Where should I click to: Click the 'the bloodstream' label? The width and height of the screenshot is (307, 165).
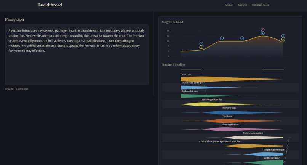click(190, 91)
